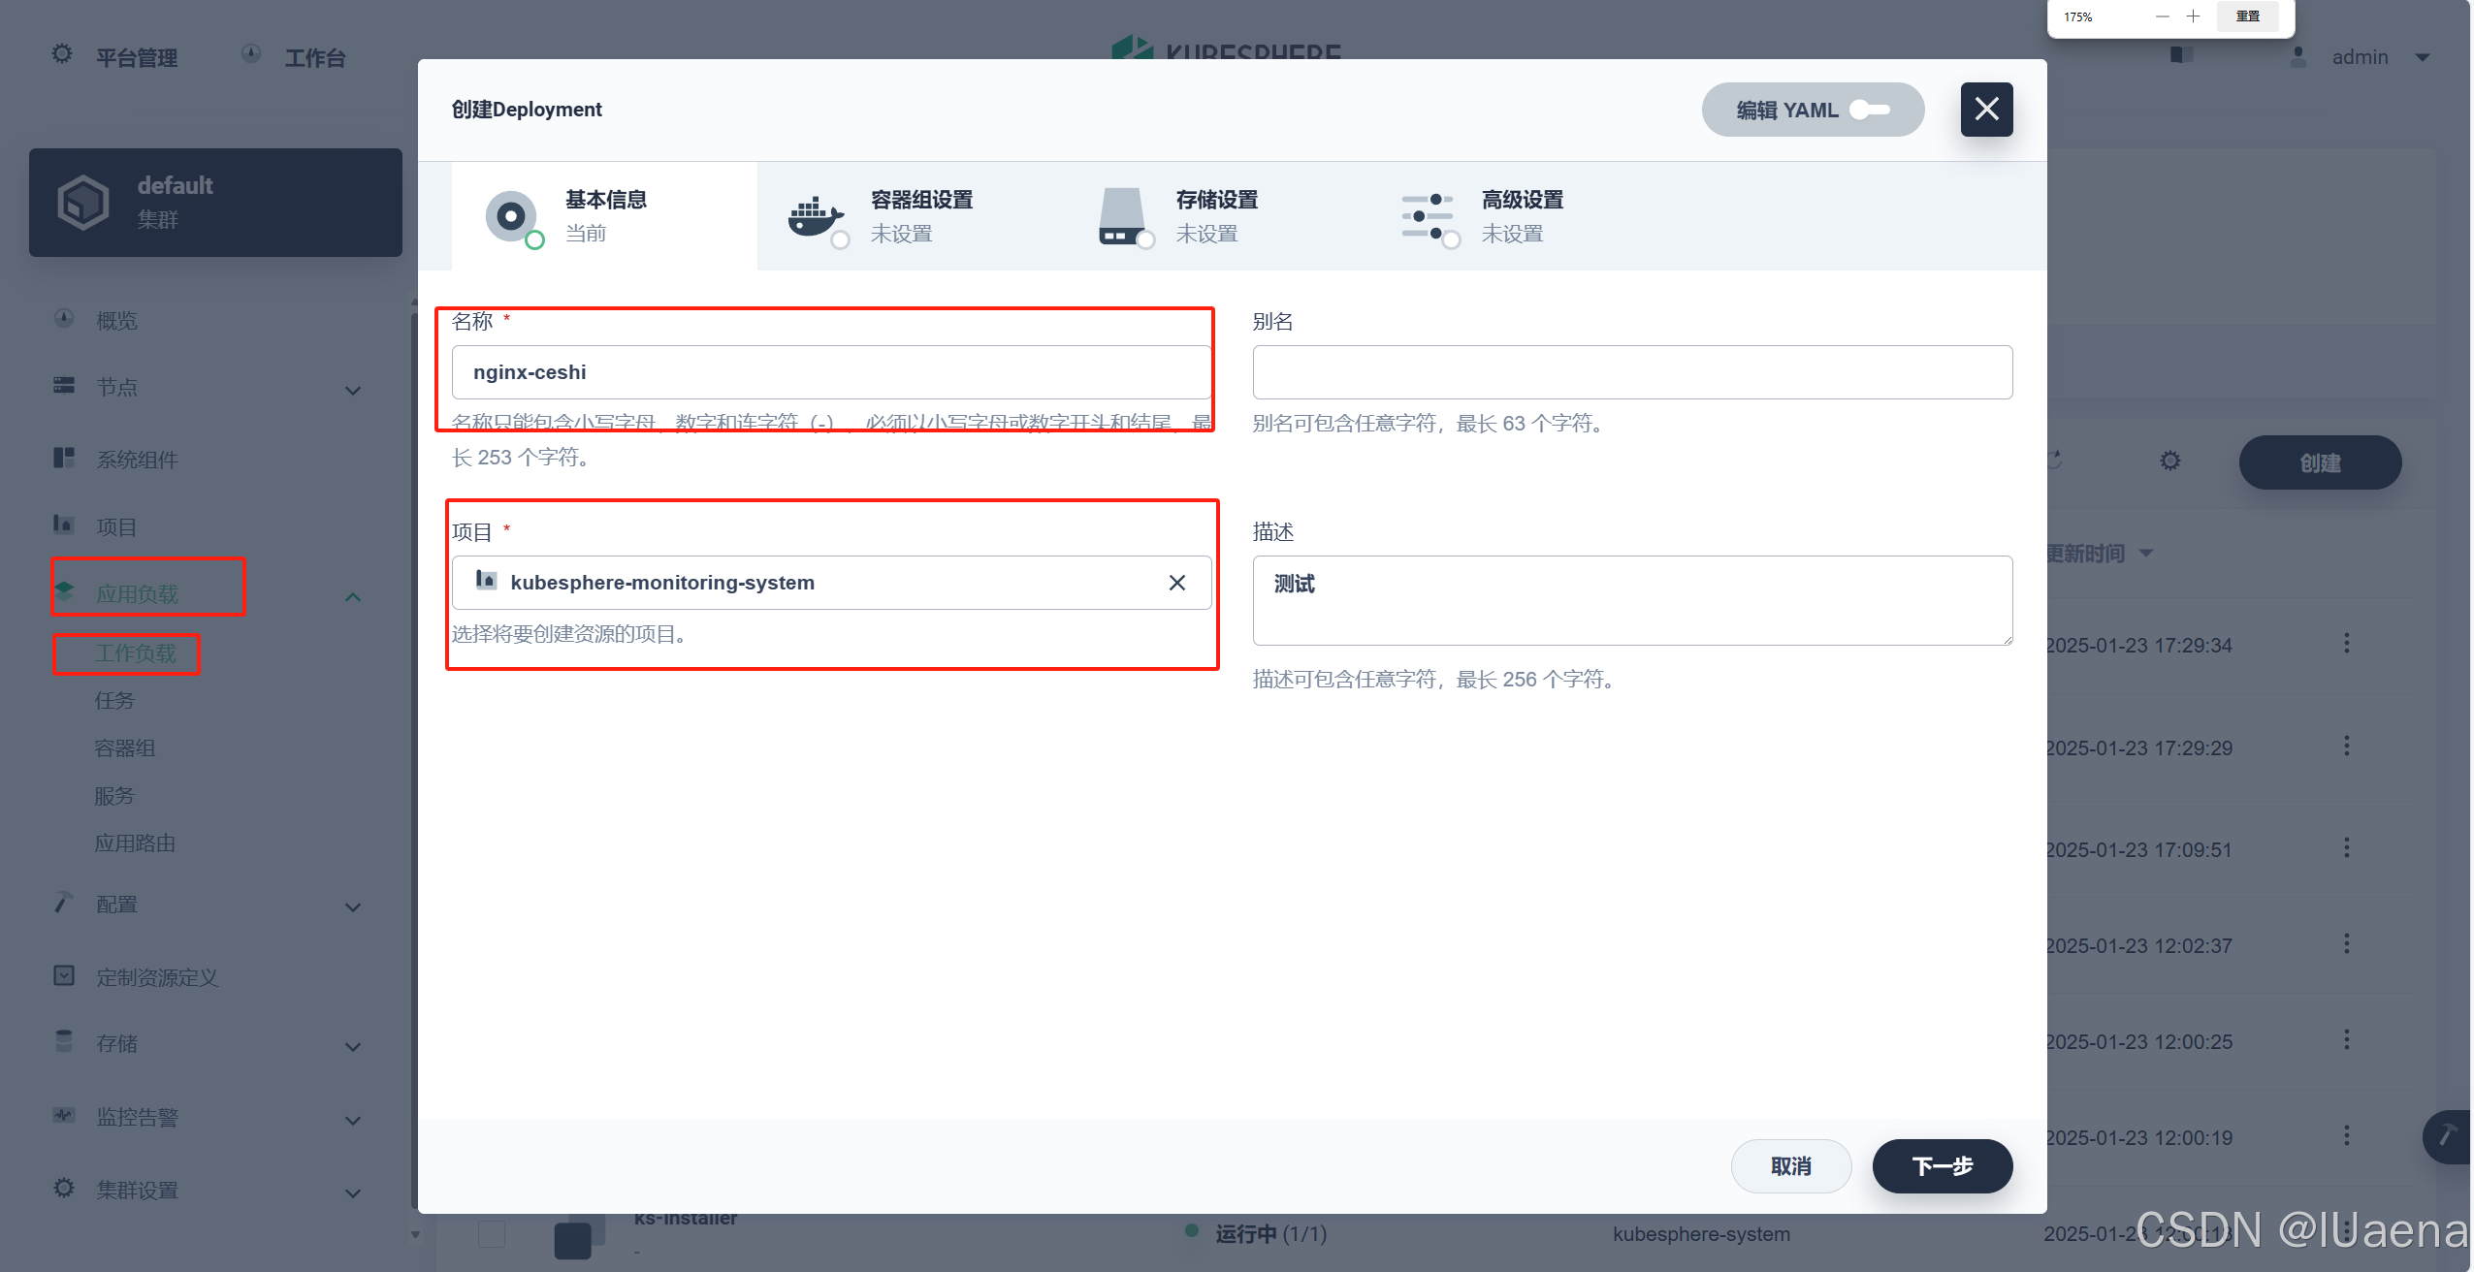
Task: Click the 应用负载 sidebar icon
Action: (64, 590)
